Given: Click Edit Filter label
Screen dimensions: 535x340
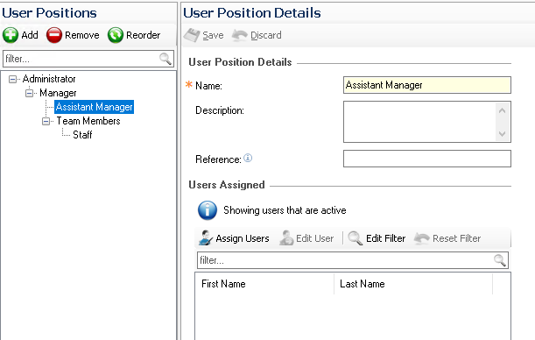Looking at the screenshot, I should click(386, 238).
